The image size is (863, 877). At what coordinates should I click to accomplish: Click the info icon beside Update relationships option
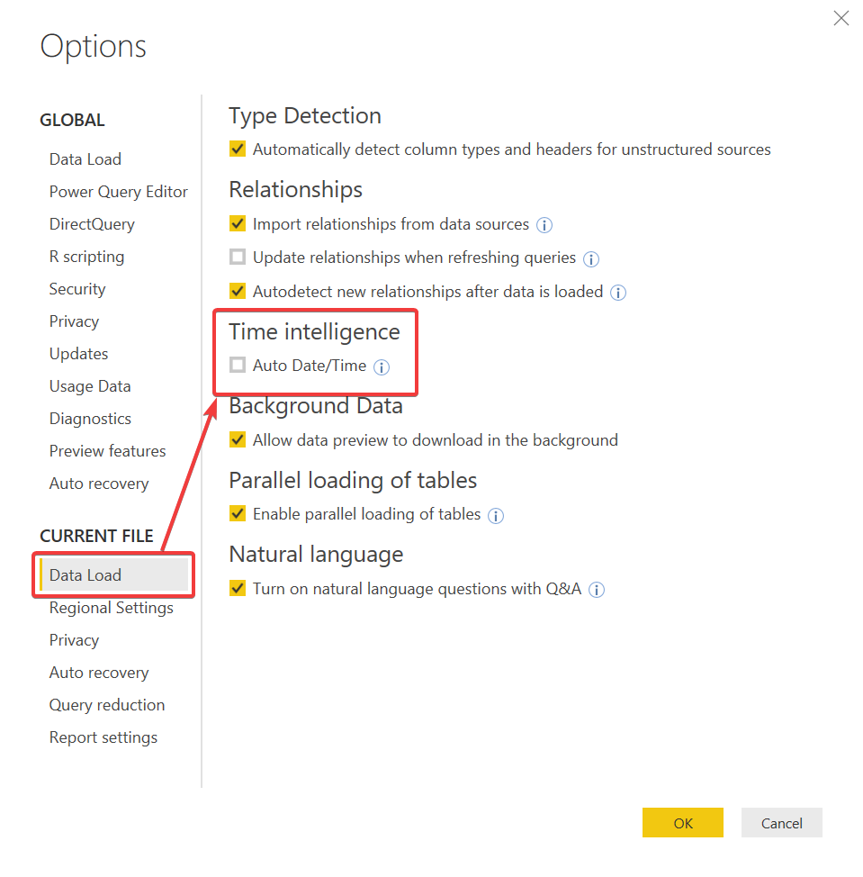pyautogui.click(x=591, y=258)
